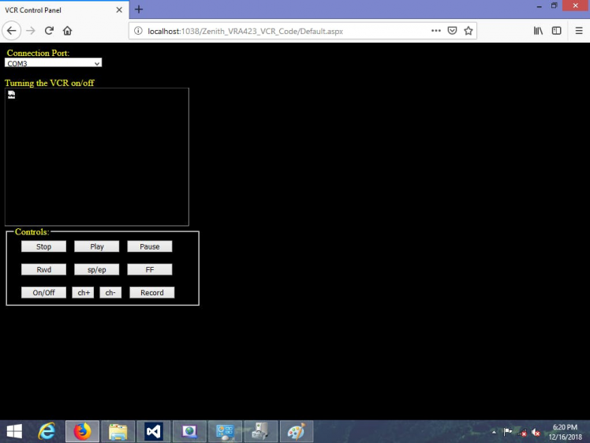Open the Windows Start button

pyautogui.click(x=14, y=432)
